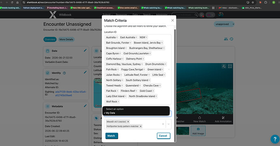280x146 pixels.
Task: Remove South Solitary Island tag
Action: tap(149, 80)
